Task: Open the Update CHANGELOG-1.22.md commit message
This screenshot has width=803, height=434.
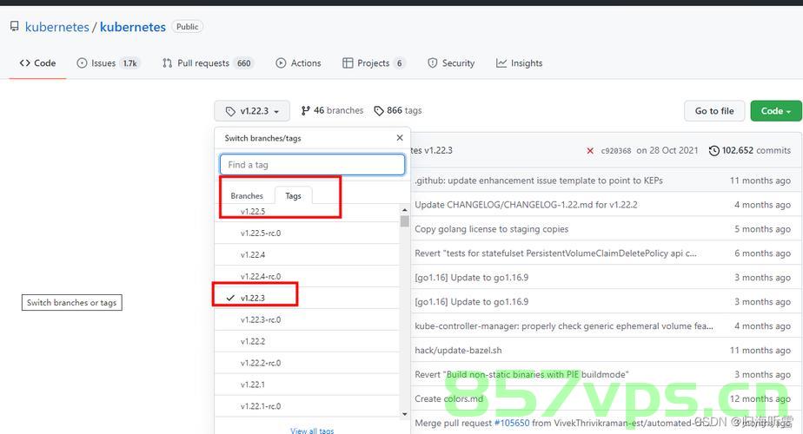Action: (526, 205)
